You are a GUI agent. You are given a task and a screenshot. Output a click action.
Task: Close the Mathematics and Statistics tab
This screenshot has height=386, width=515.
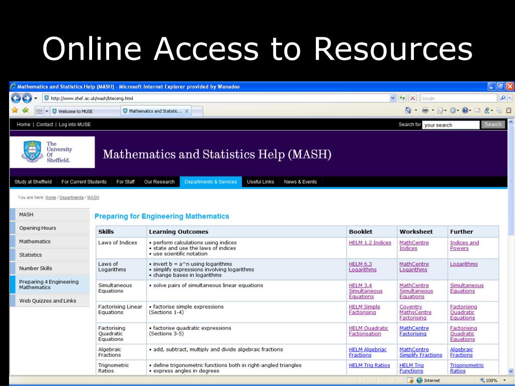point(187,111)
